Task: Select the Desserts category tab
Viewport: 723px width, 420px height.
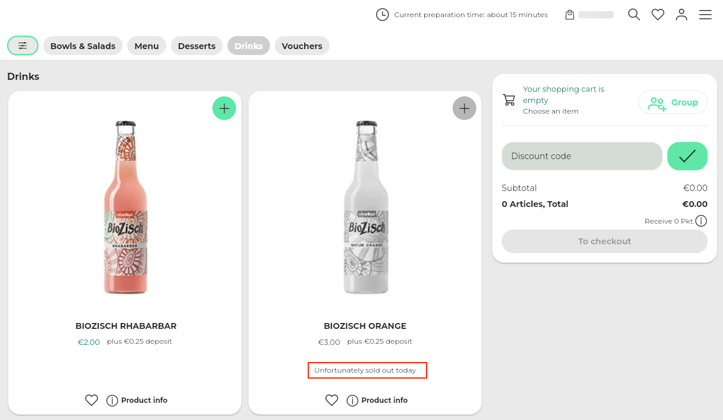Action: pos(196,46)
